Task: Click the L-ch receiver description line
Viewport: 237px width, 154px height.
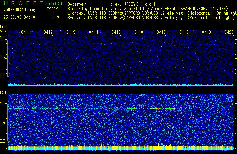Action: [152, 13]
